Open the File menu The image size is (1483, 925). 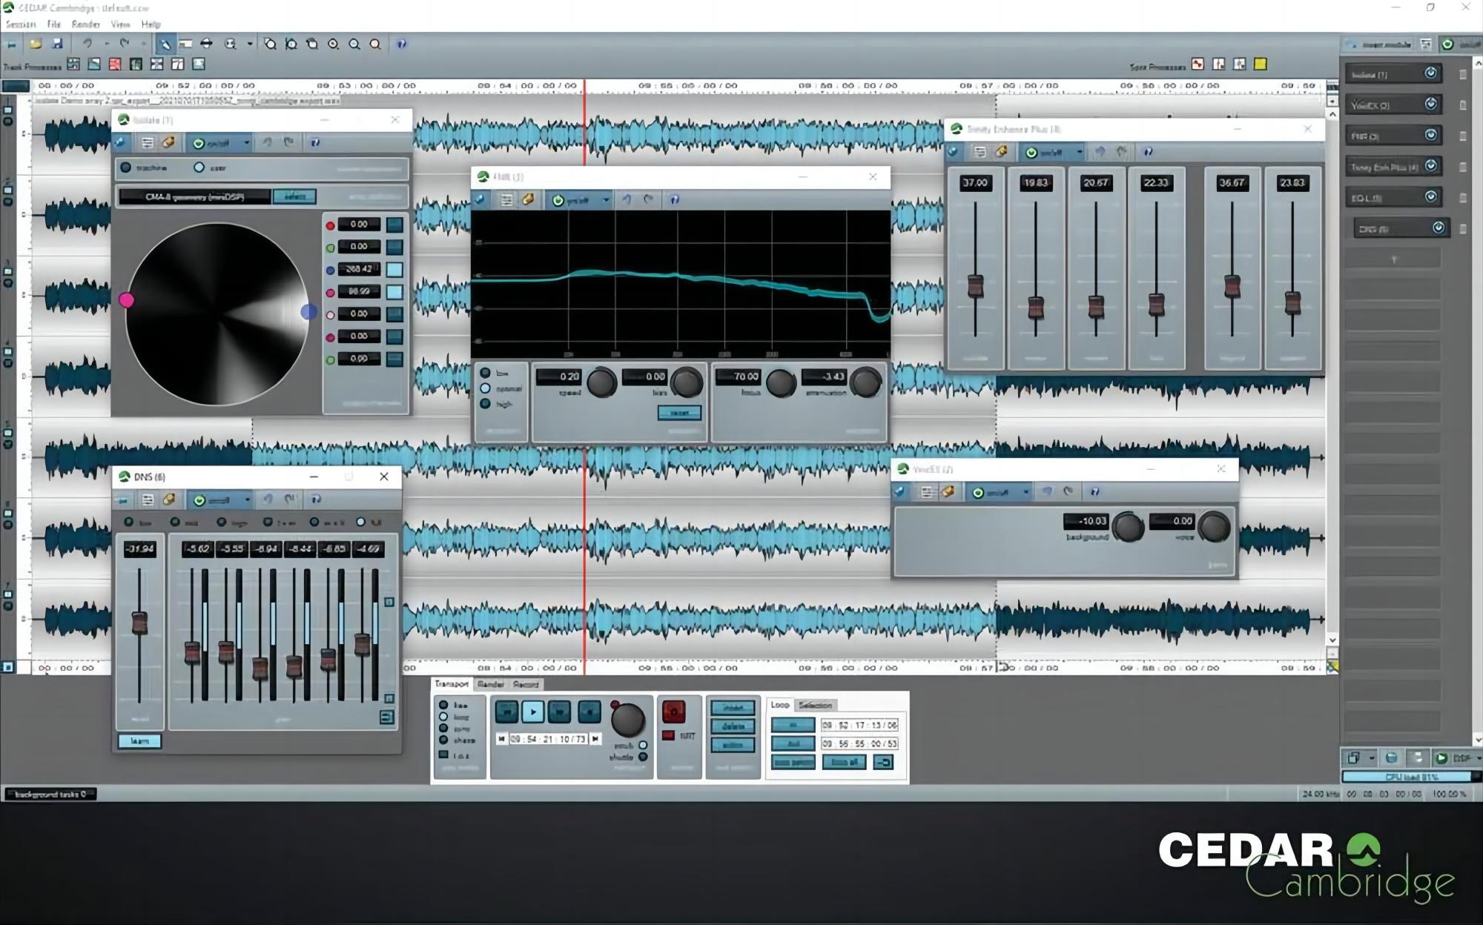pyautogui.click(x=54, y=24)
